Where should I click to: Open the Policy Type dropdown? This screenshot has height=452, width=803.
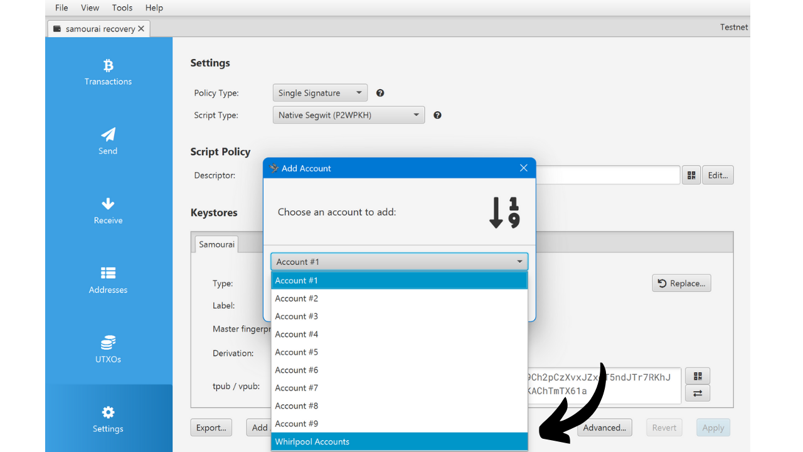320,93
